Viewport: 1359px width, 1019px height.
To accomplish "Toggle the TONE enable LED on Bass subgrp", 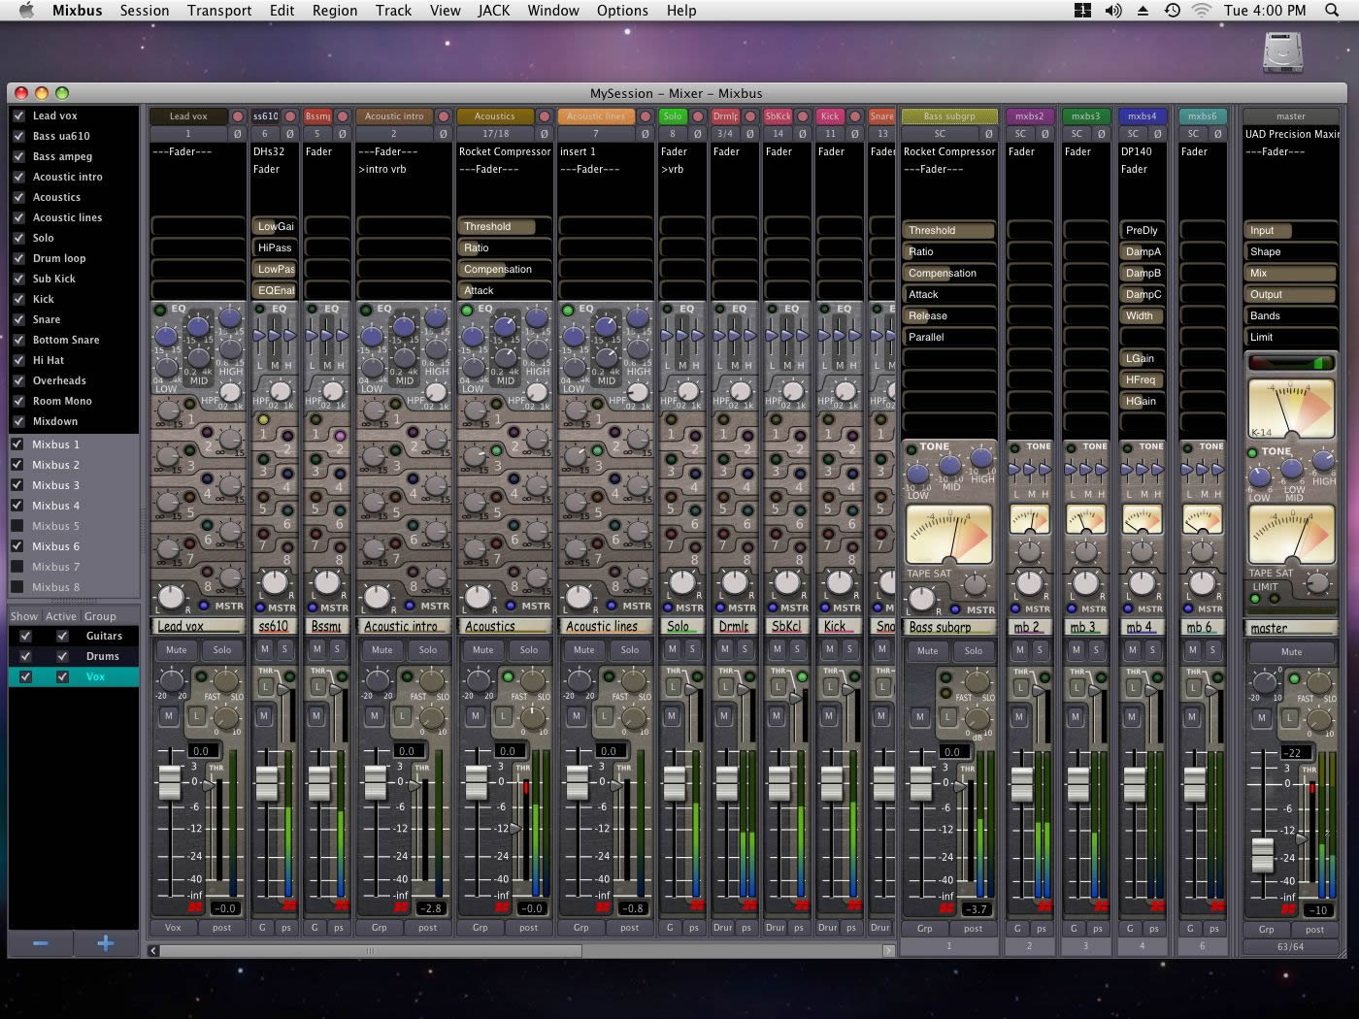I will pyautogui.click(x=911, y=448).
